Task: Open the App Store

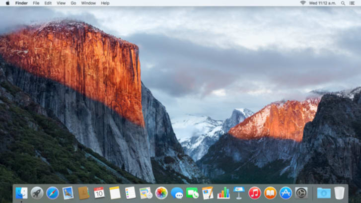Action: point(286,193)
